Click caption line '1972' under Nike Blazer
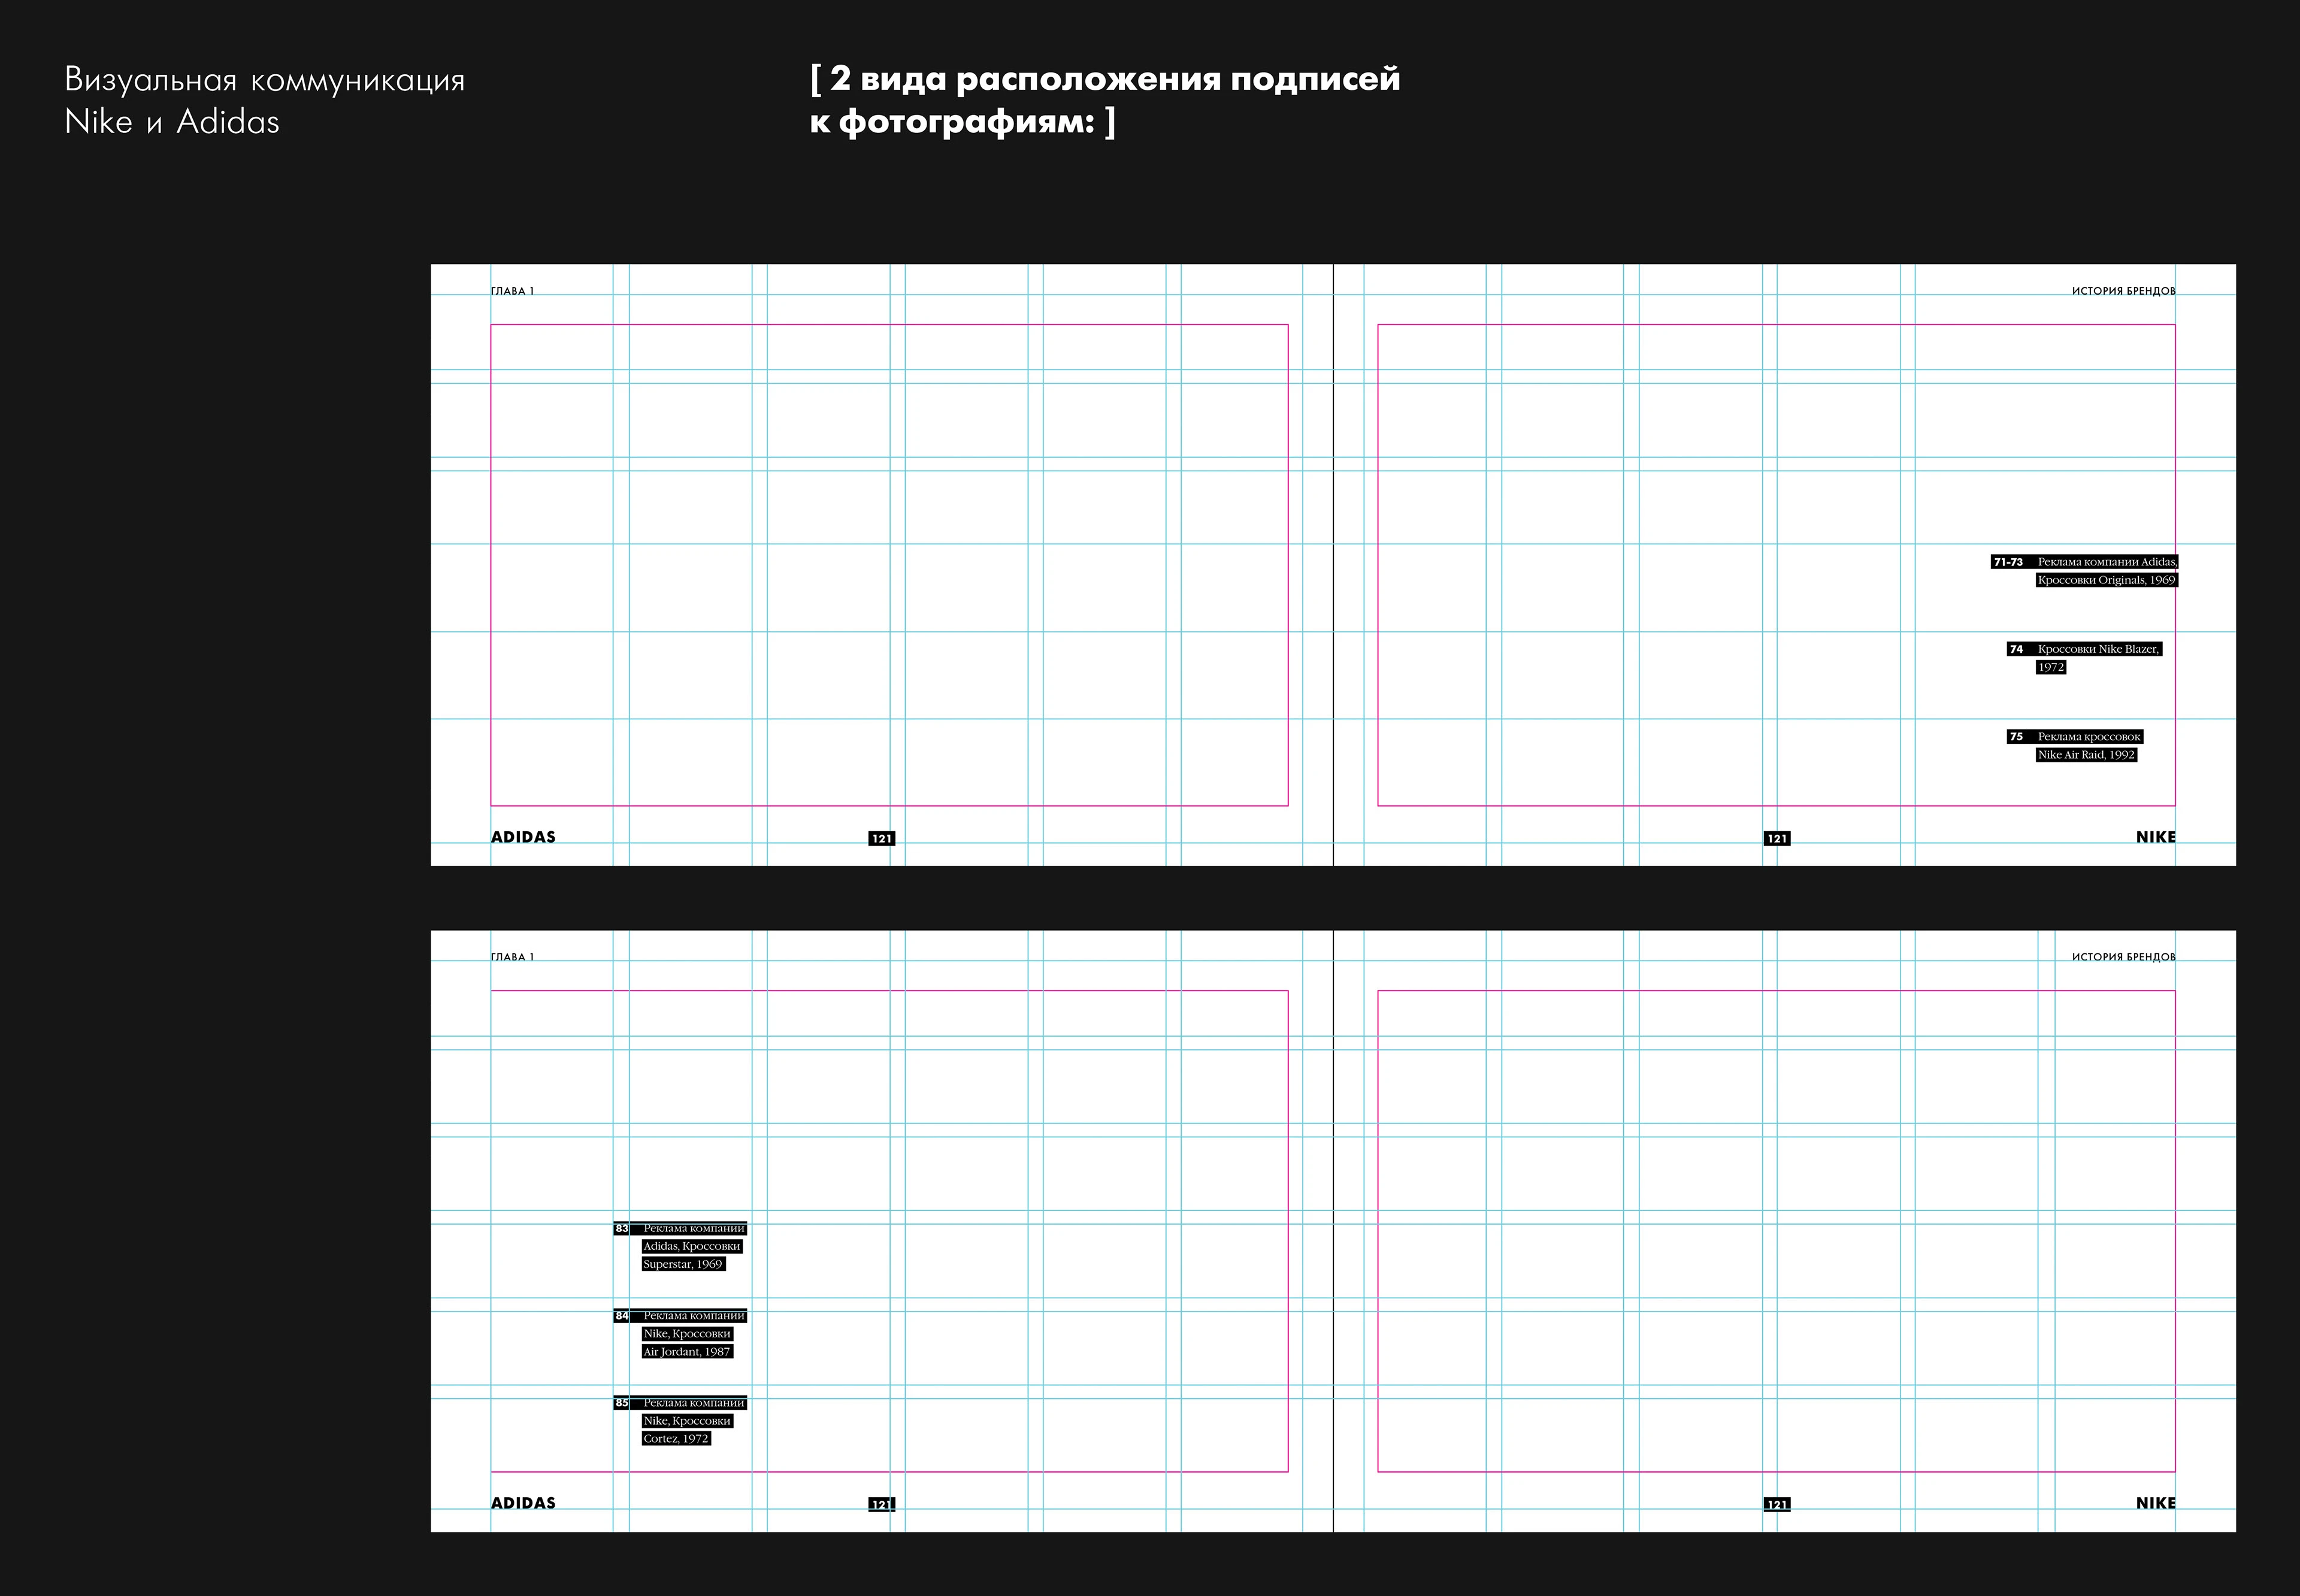The width and height of the screenshot is (2300, 1596). tap(2050, 667)
